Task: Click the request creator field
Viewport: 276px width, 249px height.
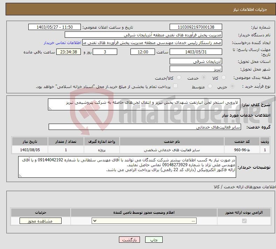Action: 152,43
